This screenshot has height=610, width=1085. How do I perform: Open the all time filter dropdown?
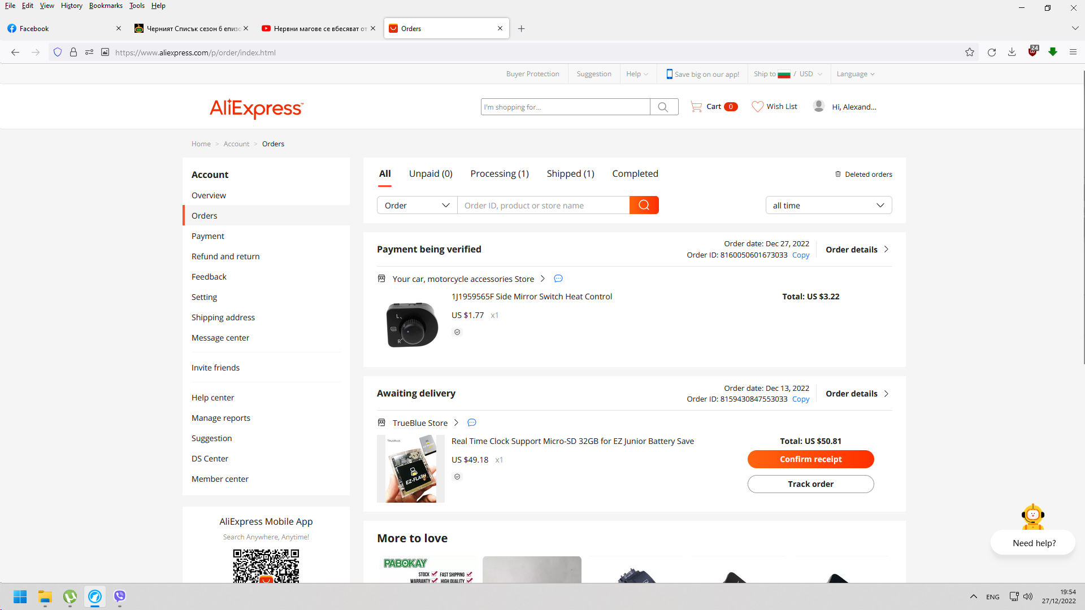pos(828,206)
